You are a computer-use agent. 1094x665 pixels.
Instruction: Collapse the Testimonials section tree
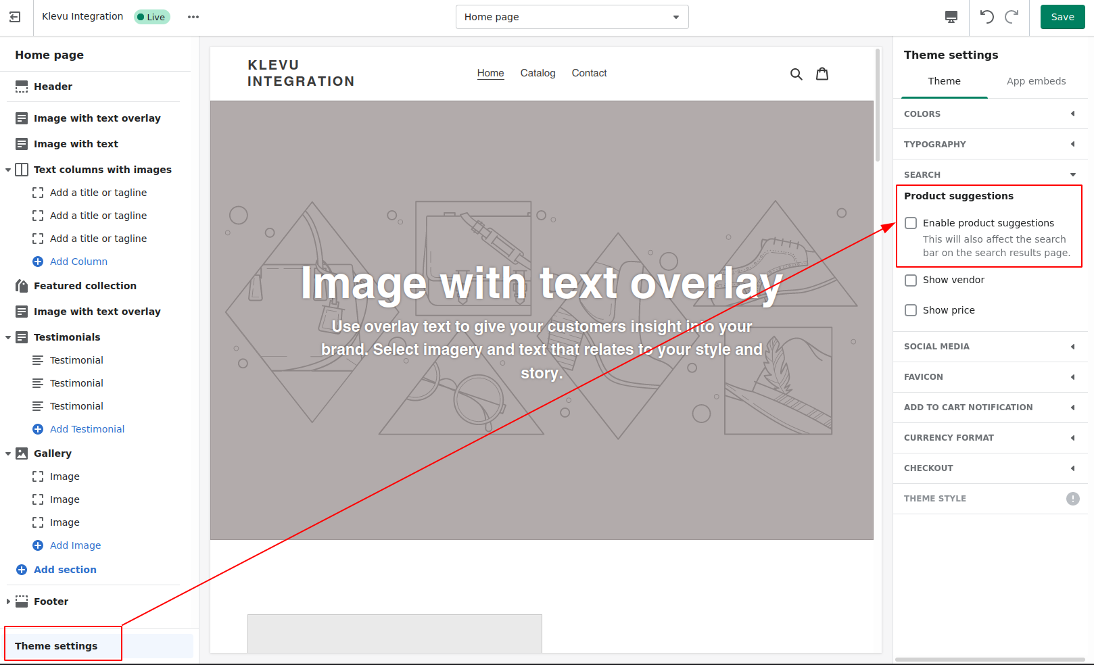pyautogui.click(x=8, y=337)
